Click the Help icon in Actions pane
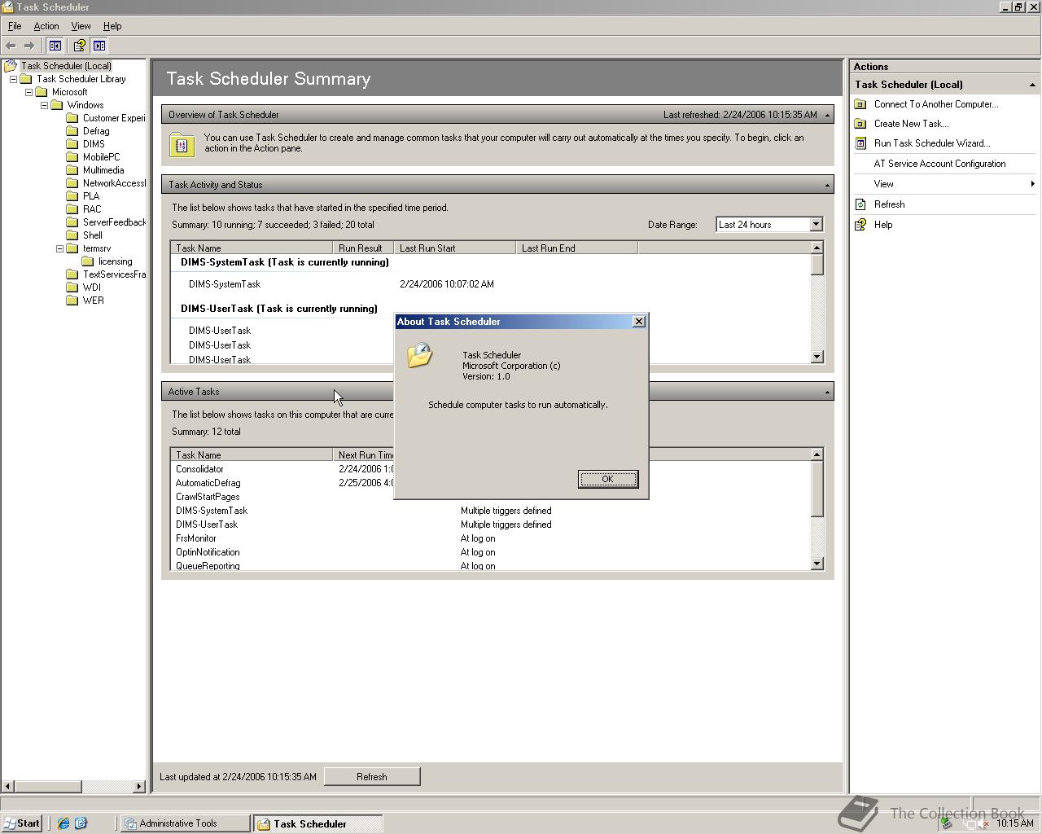Image resolution: width=1042 pixels, height=834 pixels. point(860,225)
